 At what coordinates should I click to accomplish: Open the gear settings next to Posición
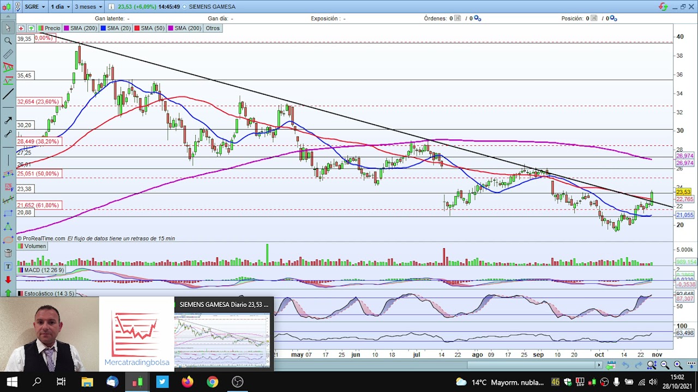(x=613, y=19)
